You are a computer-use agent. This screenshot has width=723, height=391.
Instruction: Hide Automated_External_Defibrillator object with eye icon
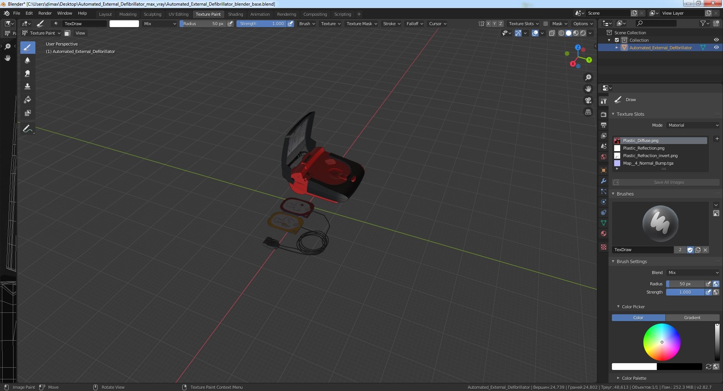[x=716, y=48]
